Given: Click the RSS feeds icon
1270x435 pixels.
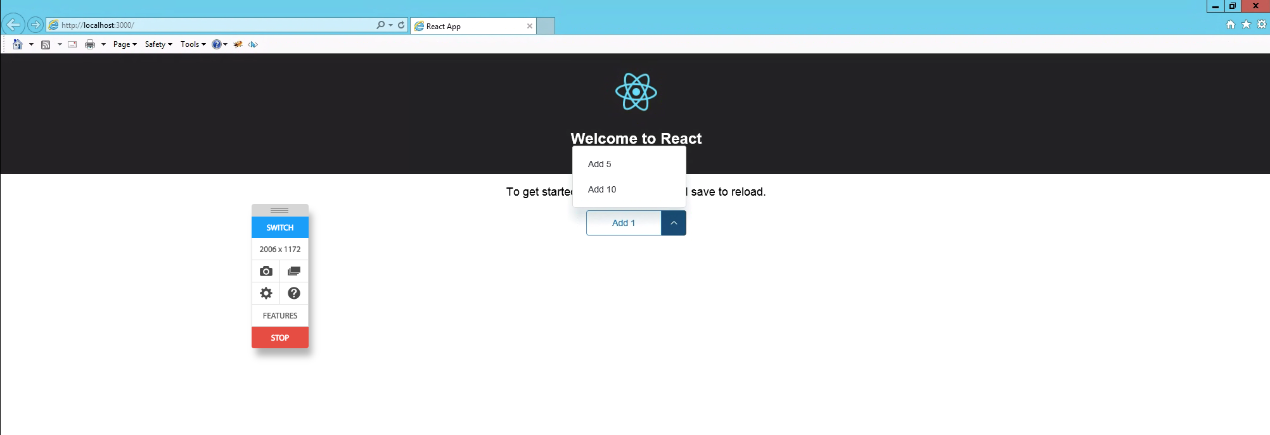Looking at the screenshot, I should click(46, 44).
